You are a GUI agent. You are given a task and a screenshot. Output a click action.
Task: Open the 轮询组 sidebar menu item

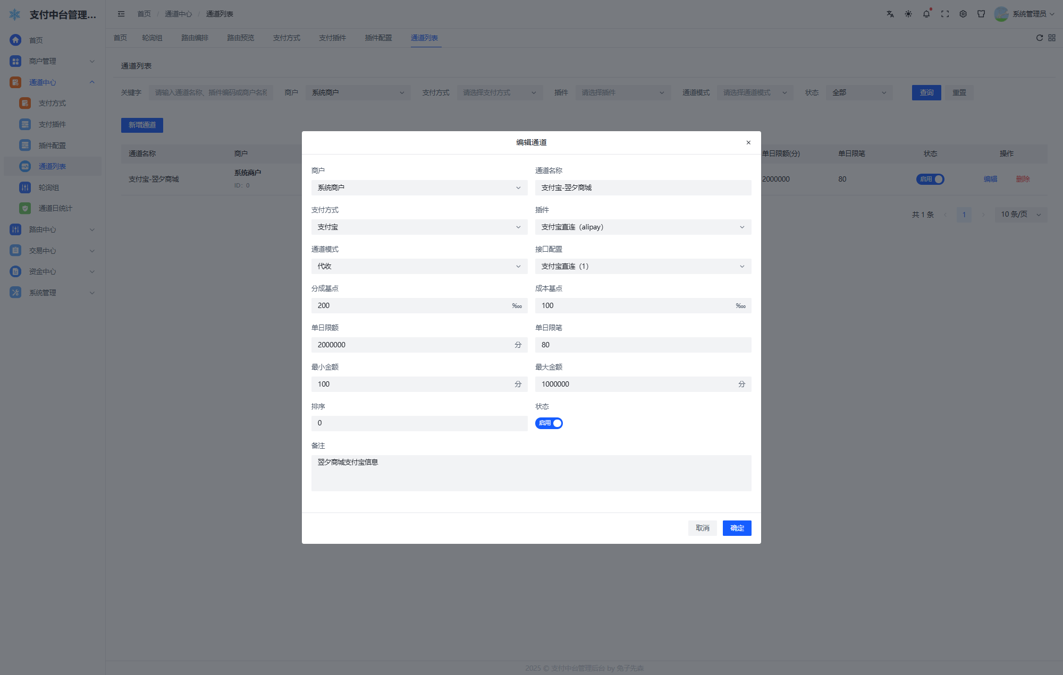pos(49,187)
